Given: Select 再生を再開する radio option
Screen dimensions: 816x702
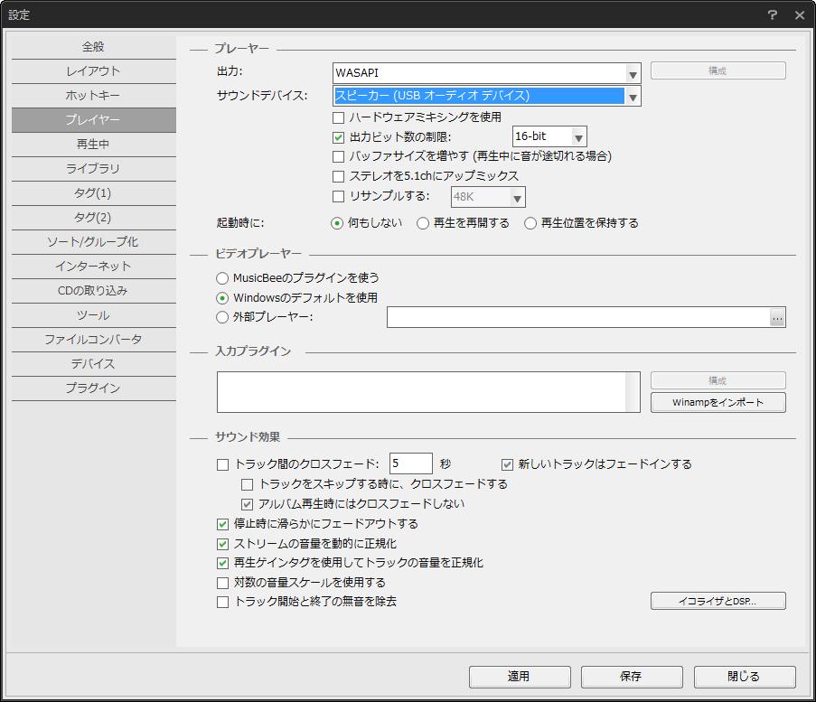Looking at the screenshot, I should click(423, 223).
